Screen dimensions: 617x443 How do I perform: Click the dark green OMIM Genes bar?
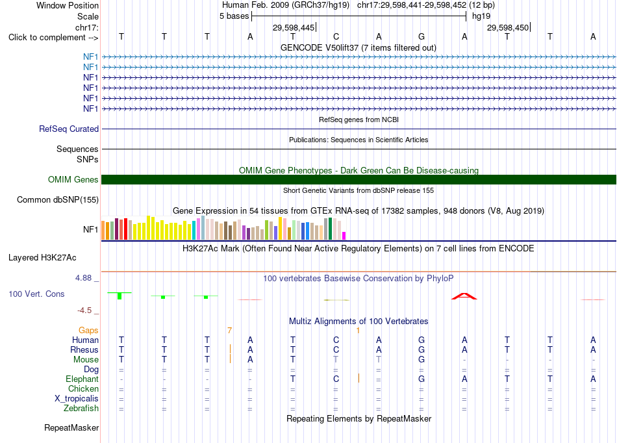[x=359, y=180]
